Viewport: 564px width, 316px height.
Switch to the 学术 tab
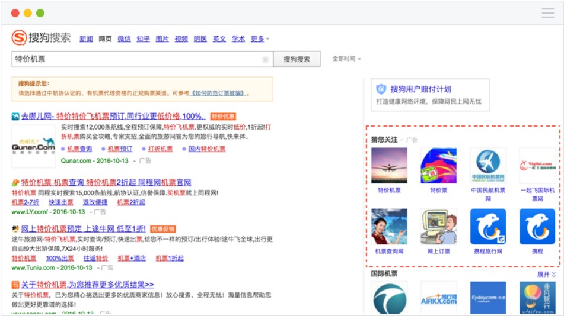[238, 39]
